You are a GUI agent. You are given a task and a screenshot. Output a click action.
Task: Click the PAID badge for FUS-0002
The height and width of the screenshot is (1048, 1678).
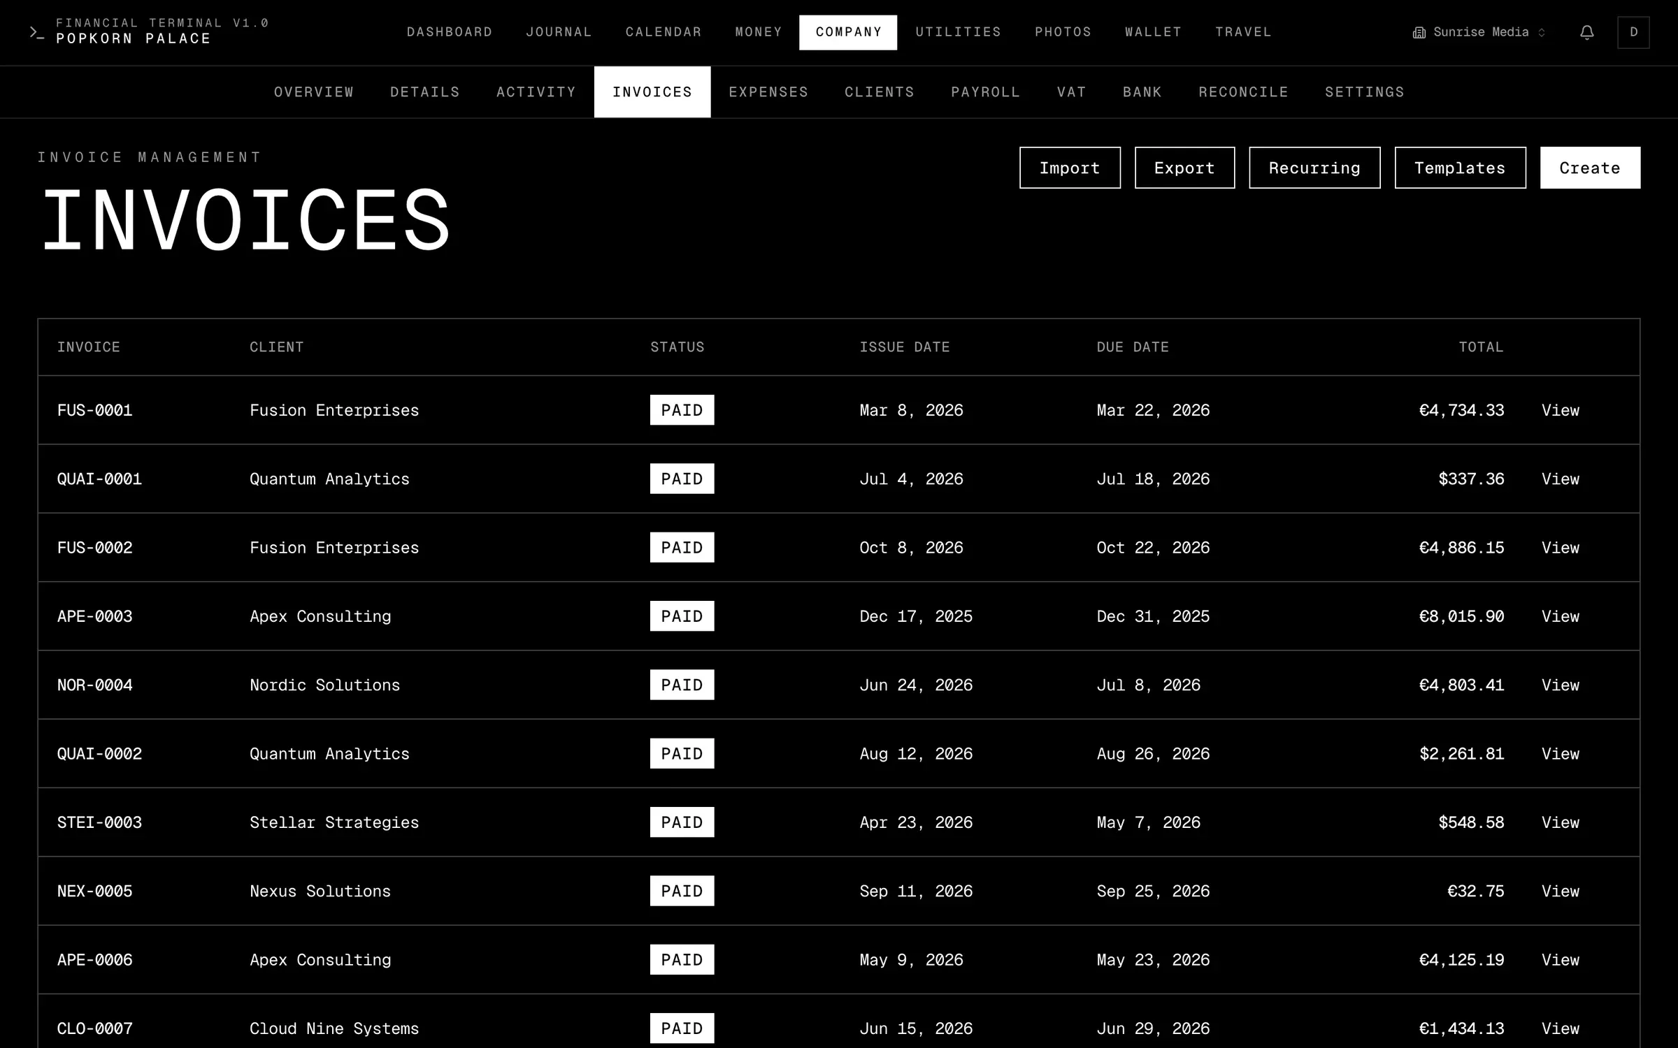point(682,548)
